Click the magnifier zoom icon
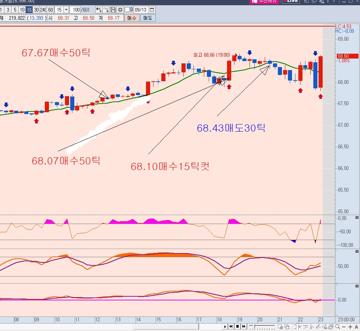The width and height of the screenshot is (360, 331). pos(337,327)
